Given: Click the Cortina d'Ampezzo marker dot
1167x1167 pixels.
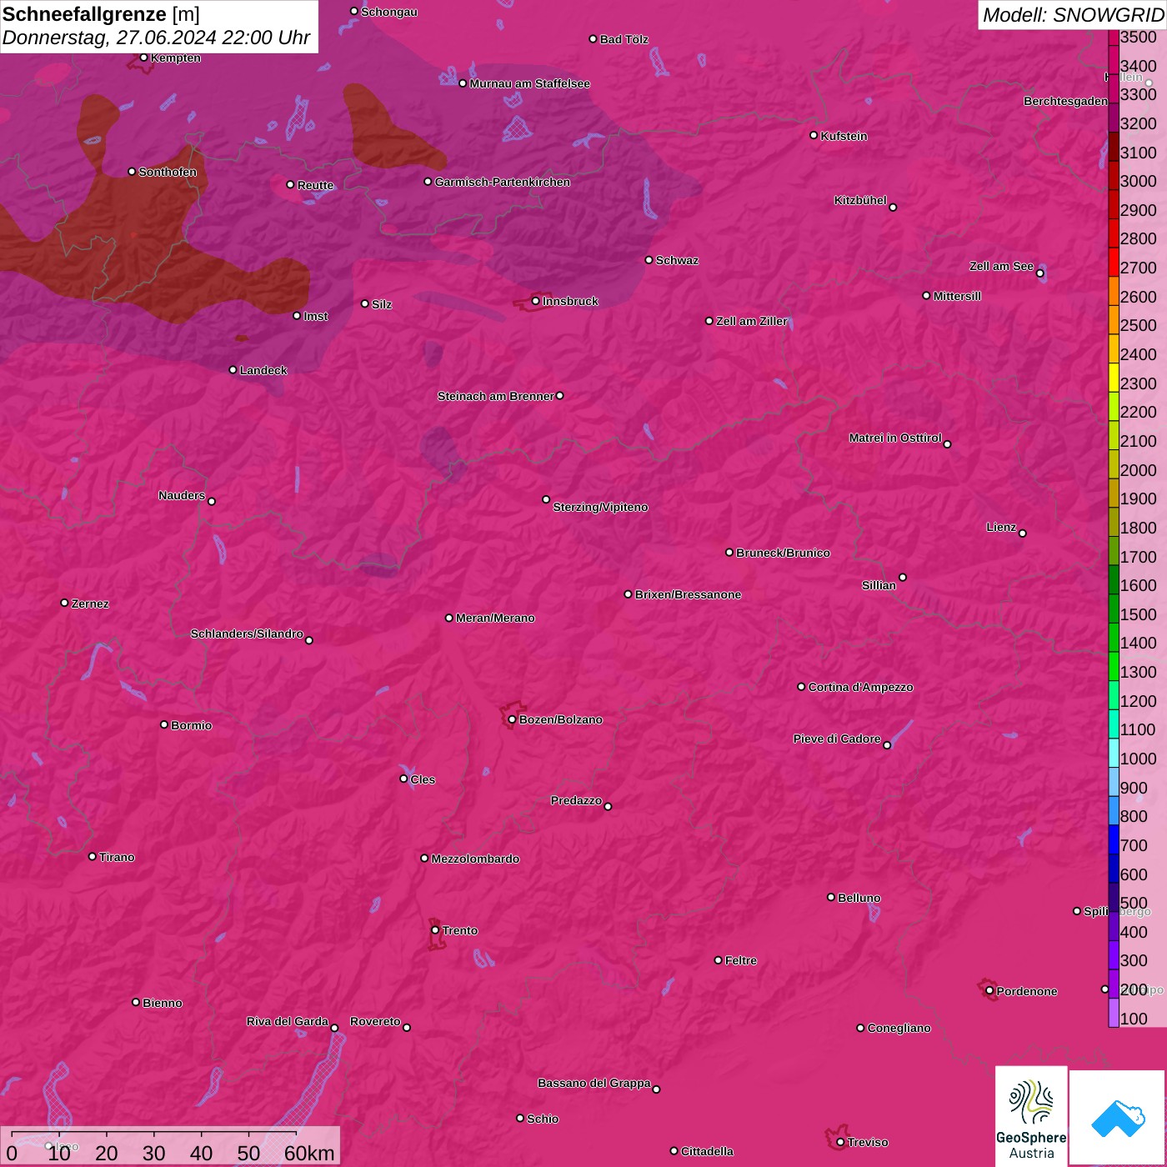Looking at the screenshot, I should (x=802, y=687).
